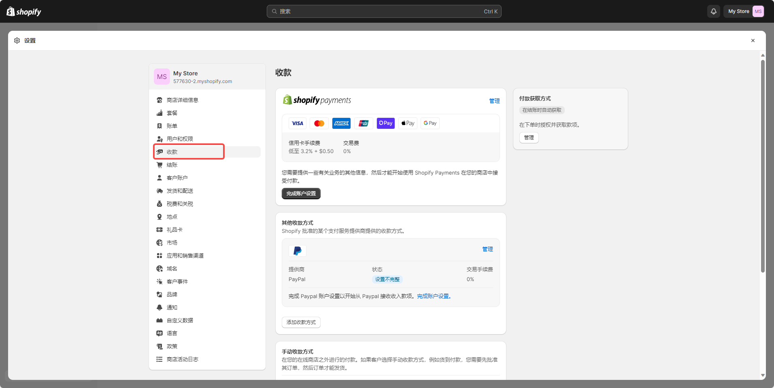Viewport: 774px width, 388px height.
Task: Click the 搜索 search field
Action: pos(384,11)
